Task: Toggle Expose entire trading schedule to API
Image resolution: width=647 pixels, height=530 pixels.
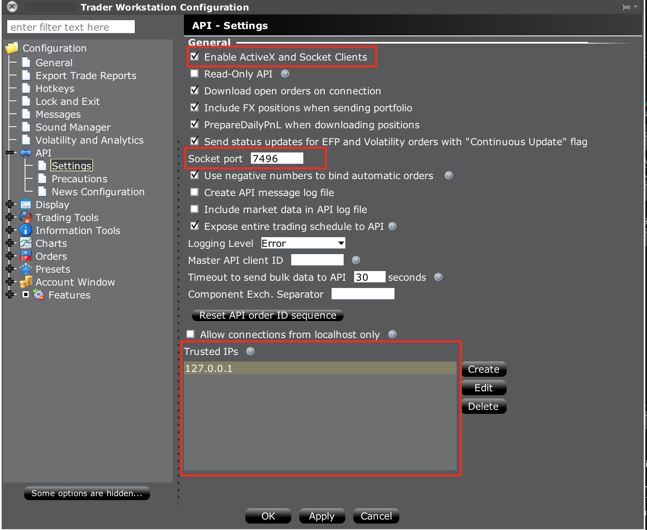Action: [194, 226]
